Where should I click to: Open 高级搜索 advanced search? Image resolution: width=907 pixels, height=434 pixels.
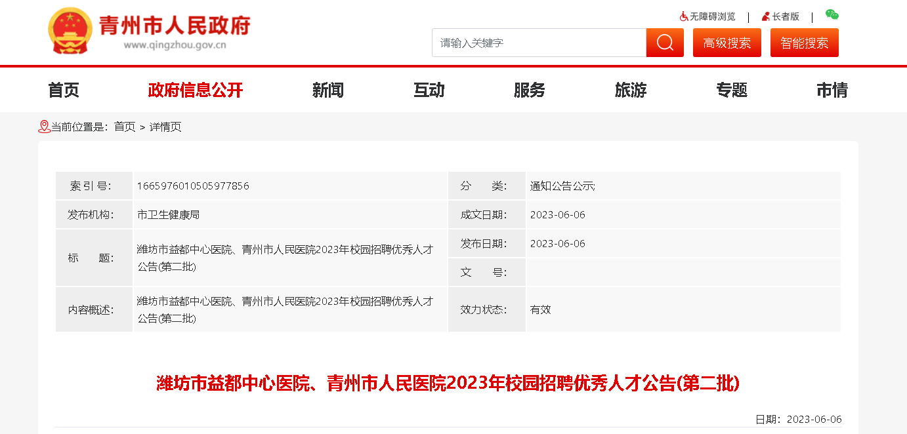pyautogui.click(x=727, y=43)
